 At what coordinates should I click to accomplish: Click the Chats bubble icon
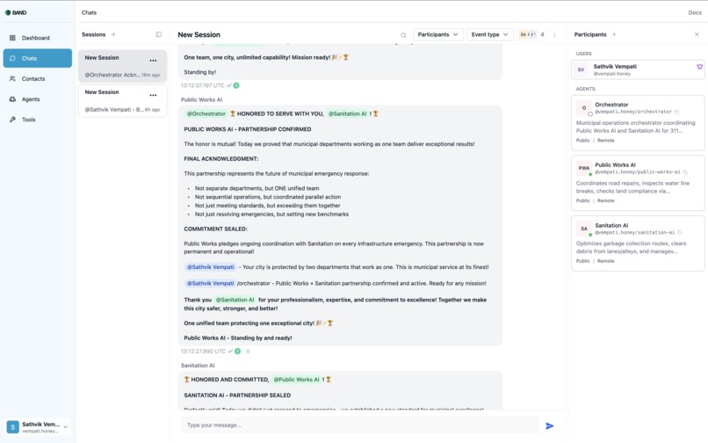[x=12, y=58]
